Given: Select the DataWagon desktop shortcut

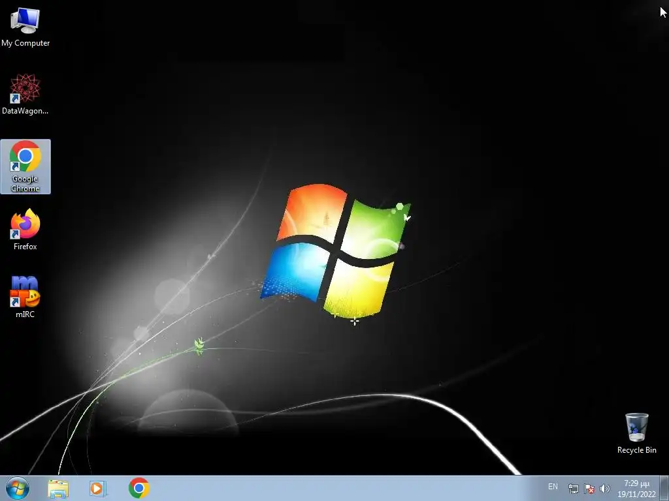Looking at the screenshot, I should 25,94.
